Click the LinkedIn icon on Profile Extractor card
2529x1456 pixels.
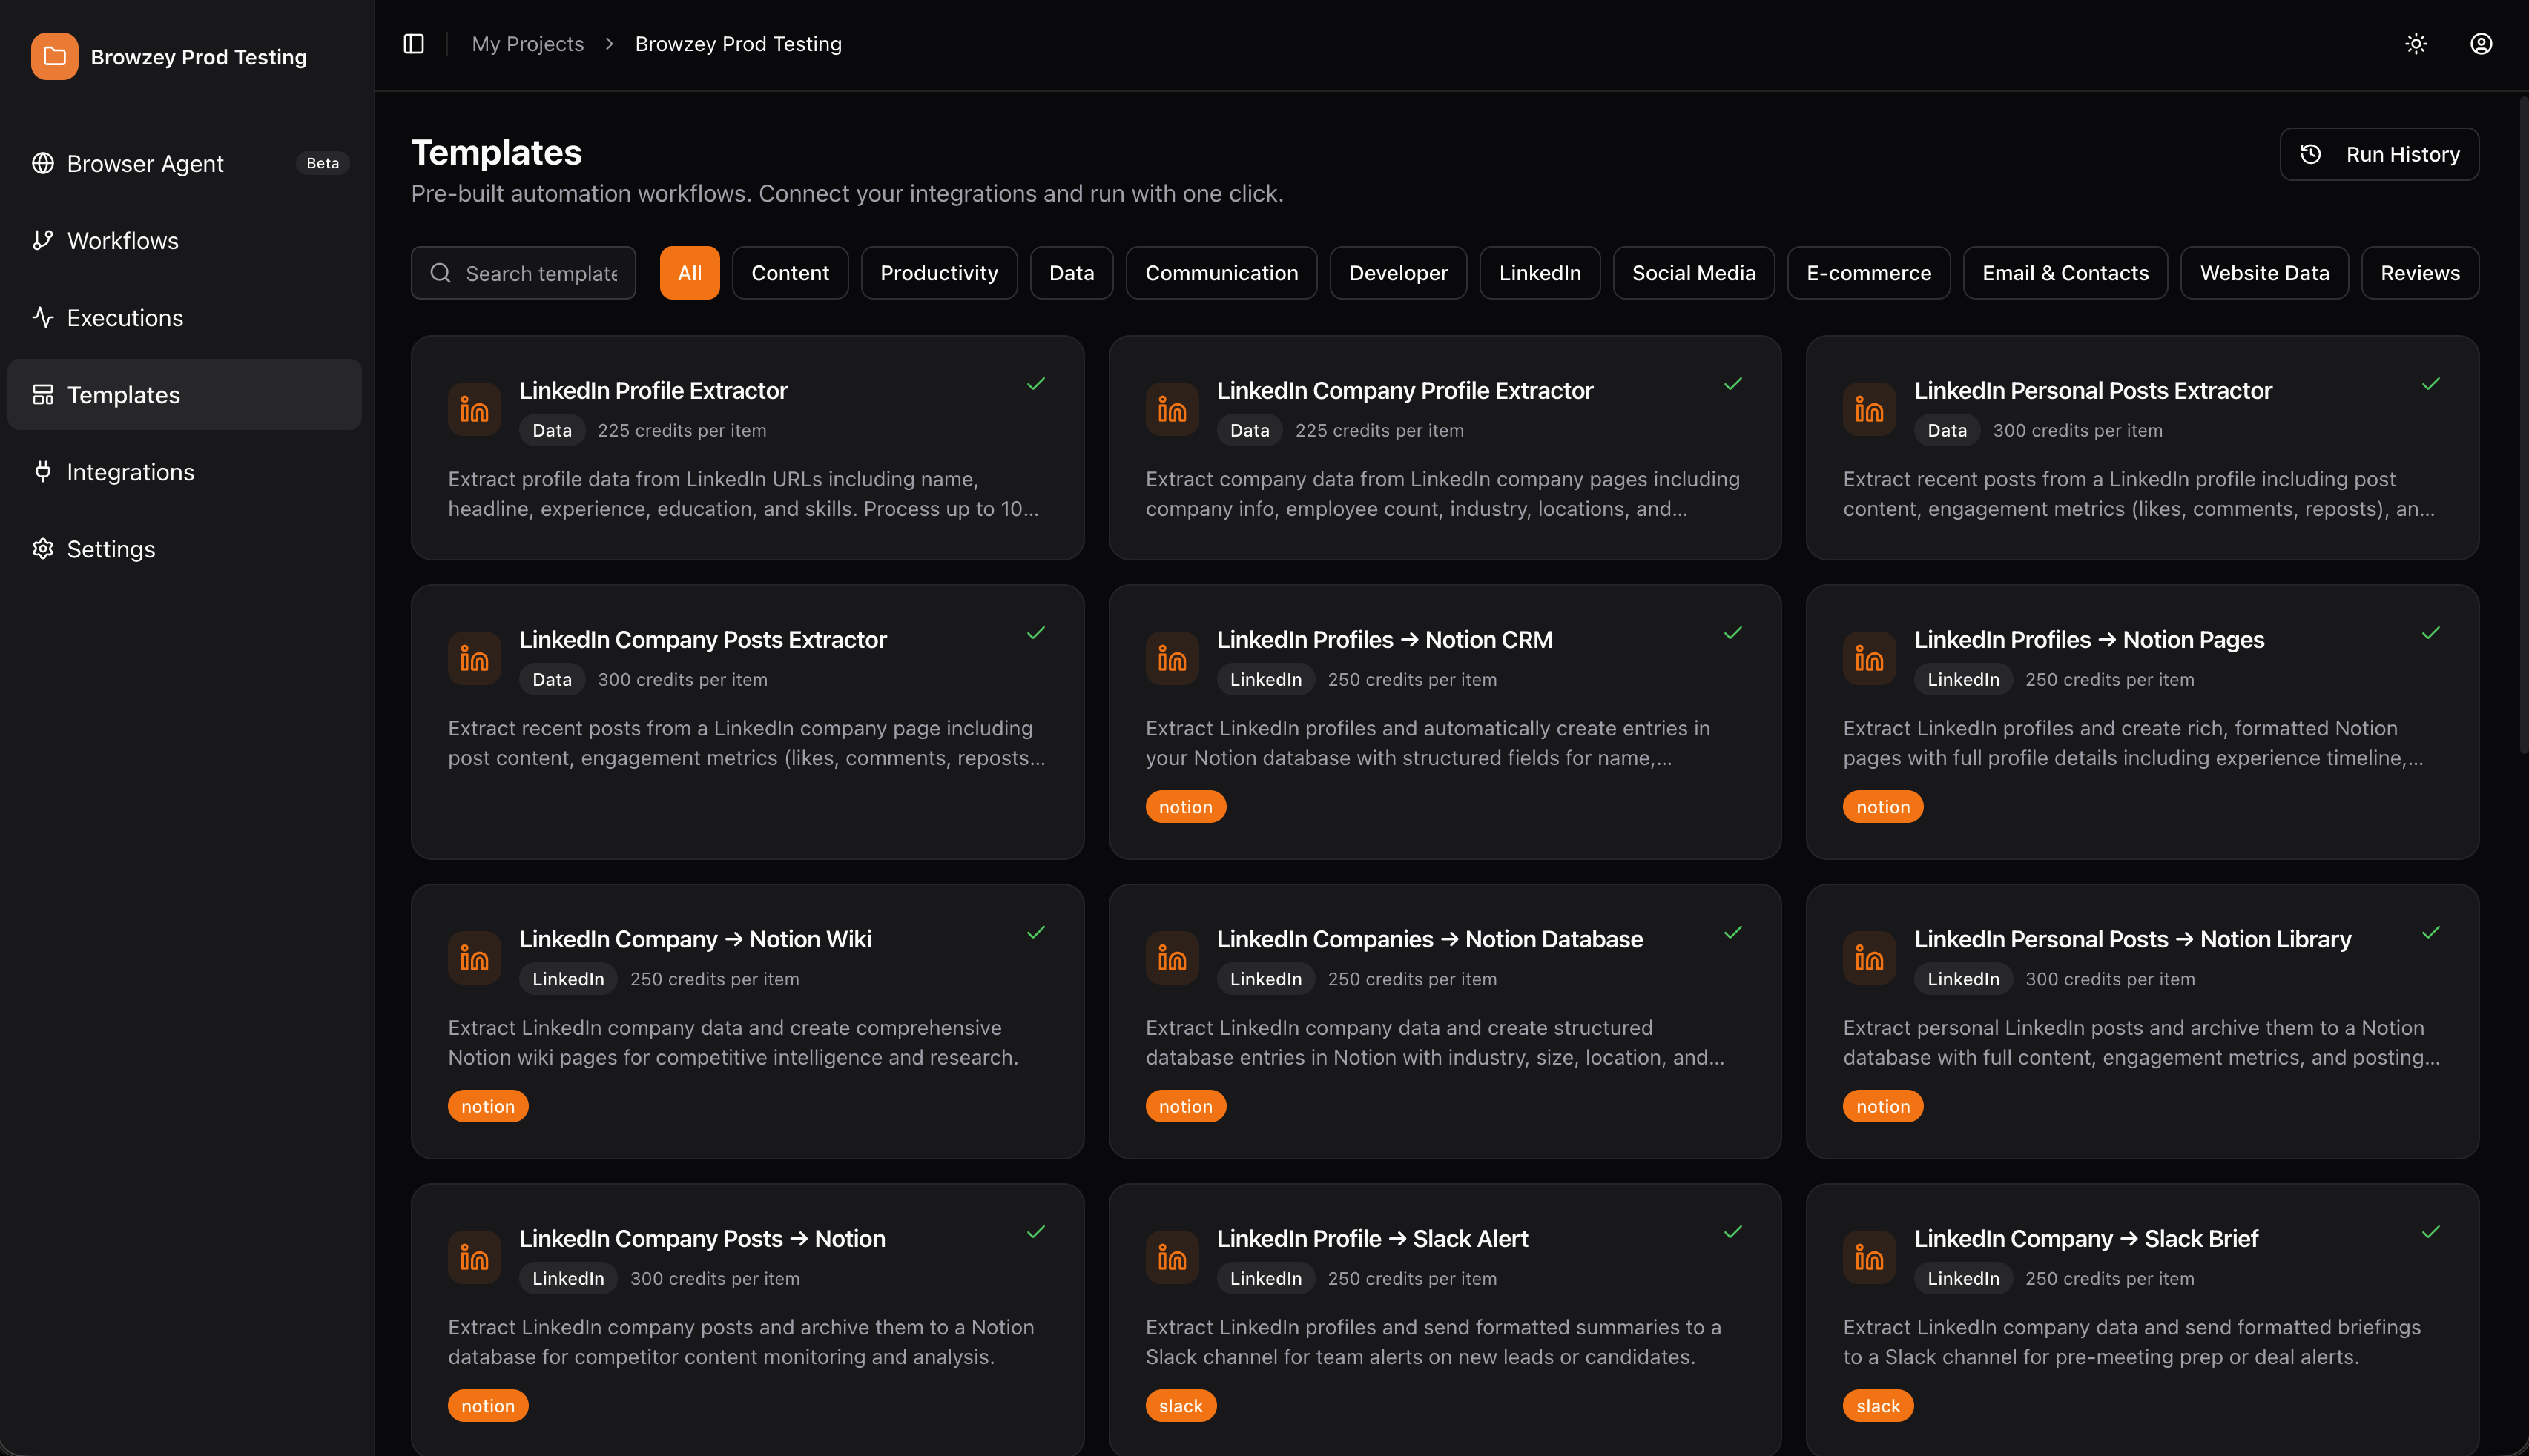tap(474, 408)
